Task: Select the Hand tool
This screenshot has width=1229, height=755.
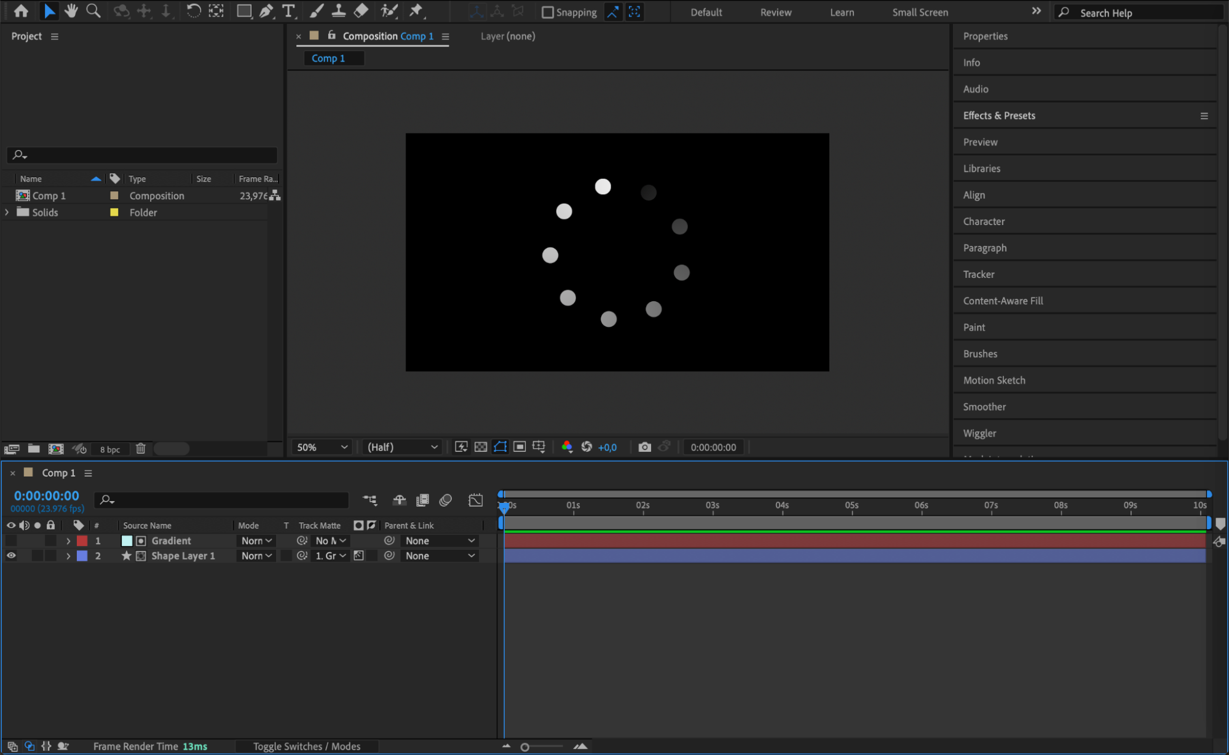Action: pos(71,10)
